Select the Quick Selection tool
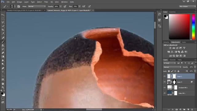 3,26
